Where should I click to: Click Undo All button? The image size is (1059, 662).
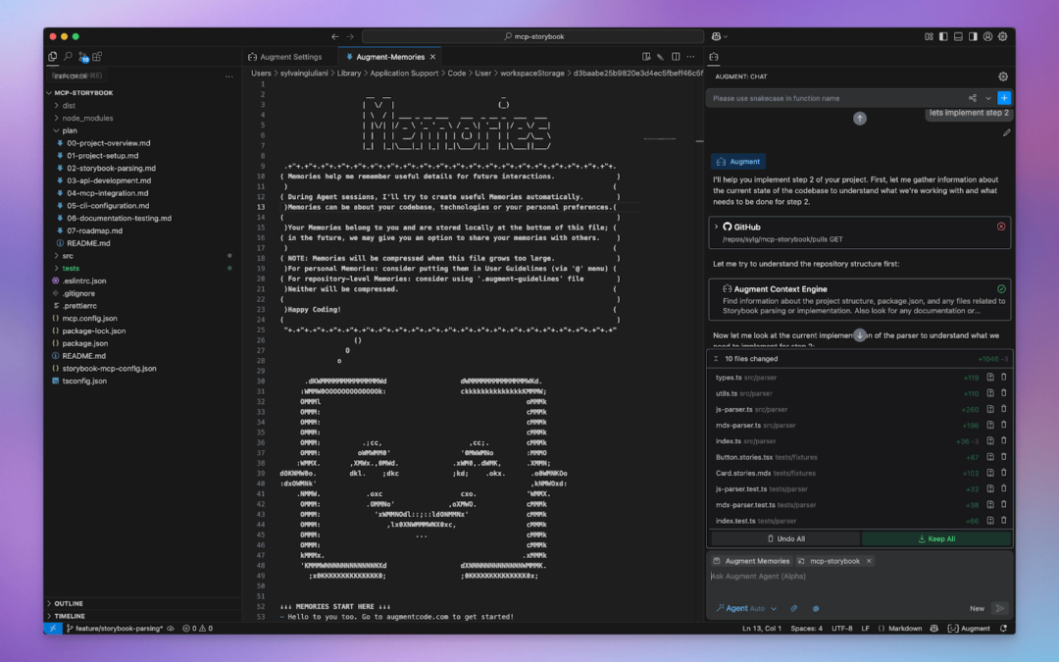point(785,538)
